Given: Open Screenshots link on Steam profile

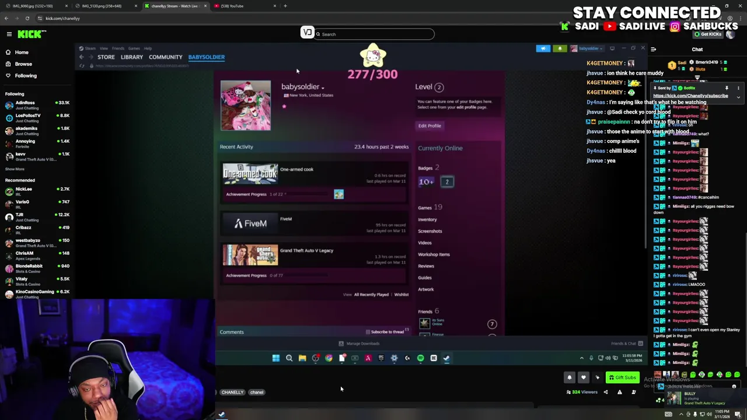Looking at the screenshot, I should [430, 231].
